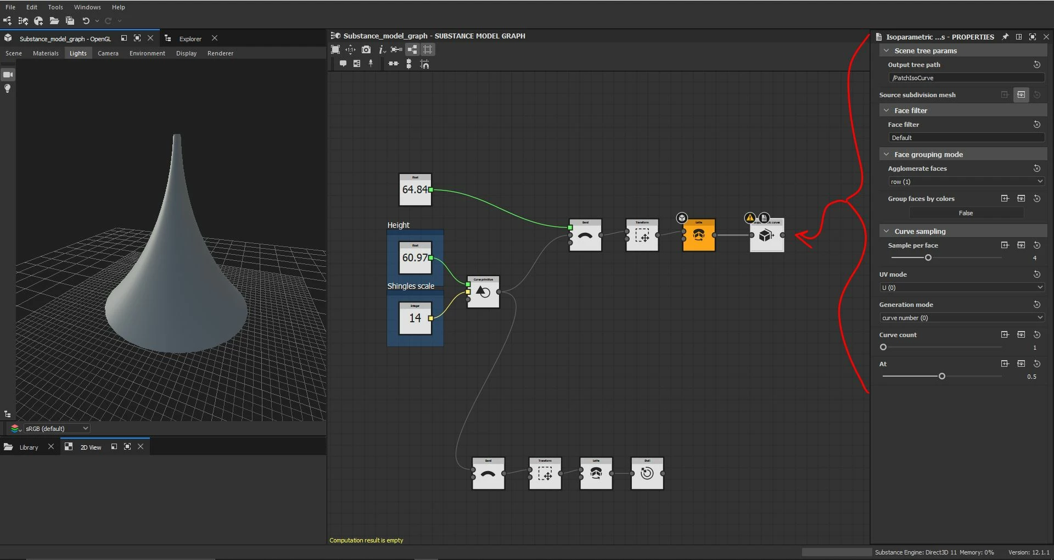Open the Camera viewport menu

(x=108, y=53)
